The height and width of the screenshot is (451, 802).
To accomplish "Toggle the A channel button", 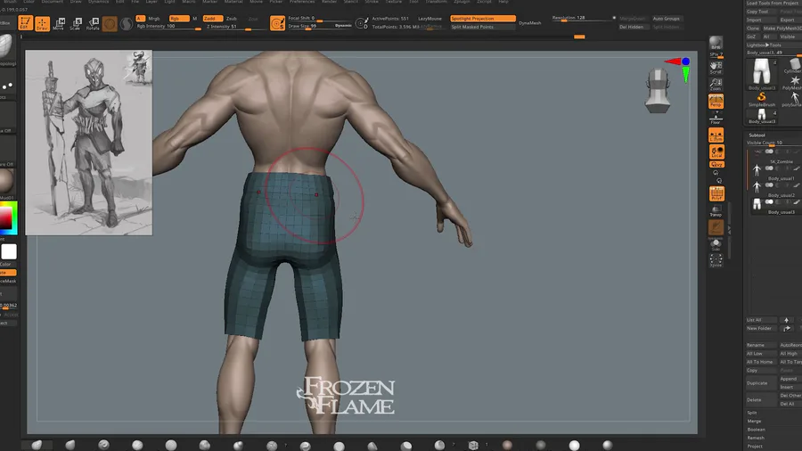I will coord(140,19).
